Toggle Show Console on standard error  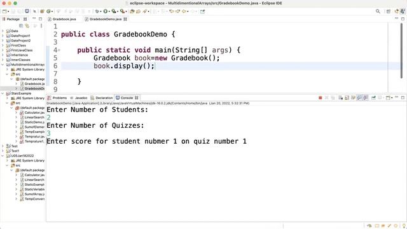(x=366, y=98)
